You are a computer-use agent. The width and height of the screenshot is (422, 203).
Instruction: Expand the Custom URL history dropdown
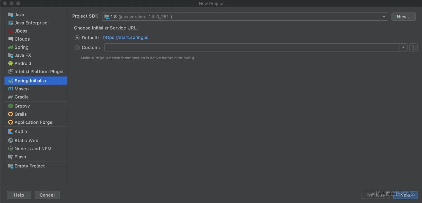tap(404, 48)
